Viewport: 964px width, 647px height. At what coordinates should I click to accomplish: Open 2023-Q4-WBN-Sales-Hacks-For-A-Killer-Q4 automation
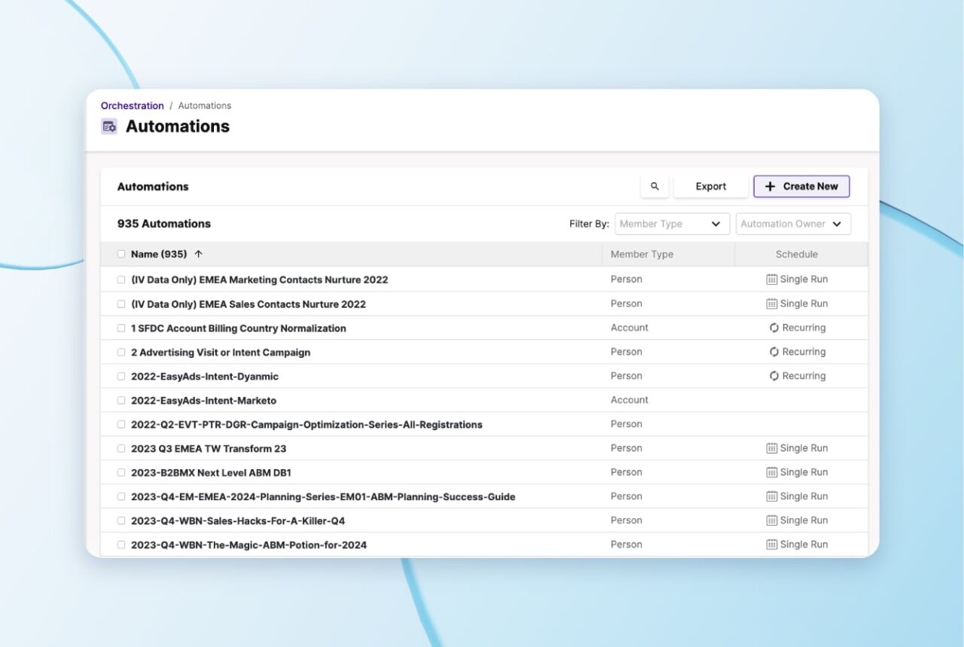click(x=238, y=521)
